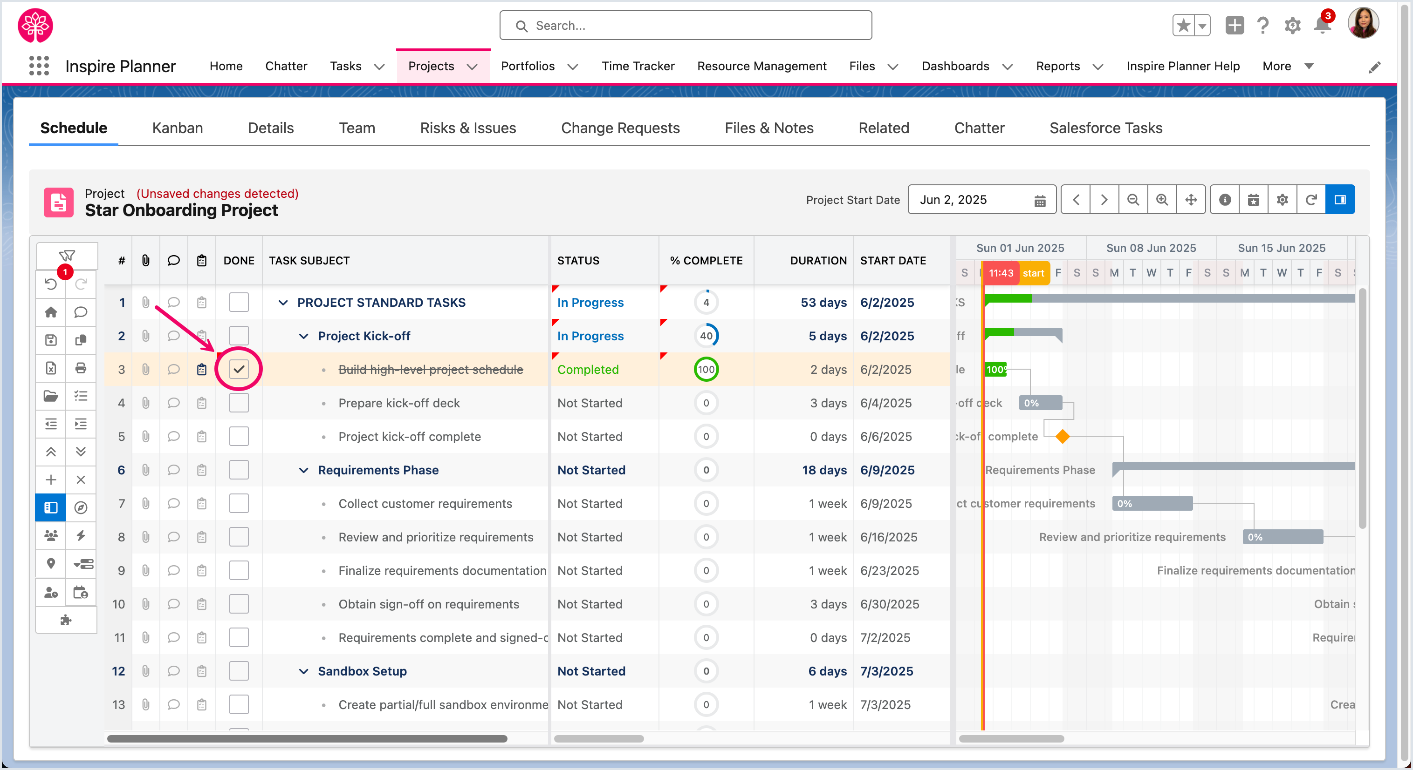Viewport: 1413px width, 770px height.
Task: Click the team members icon
Action: (50, 535)
